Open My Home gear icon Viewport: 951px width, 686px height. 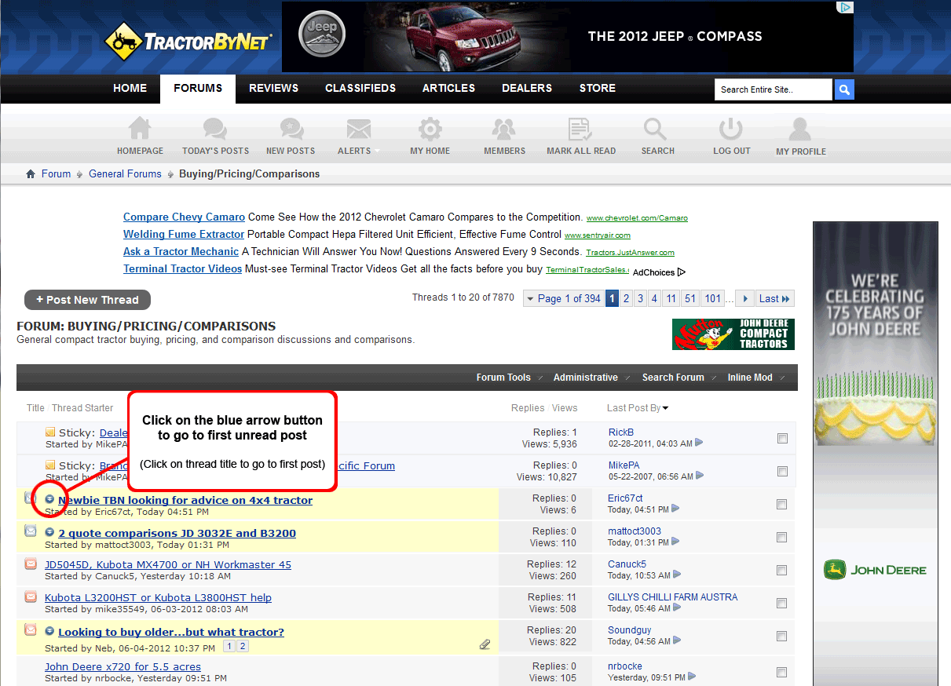click(x=430, y=130)
